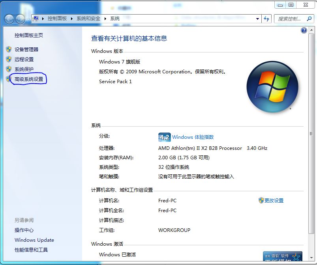Viewport: 317px width, 265px height.
Task: Open 系统保护
Action: click(24, 69)
